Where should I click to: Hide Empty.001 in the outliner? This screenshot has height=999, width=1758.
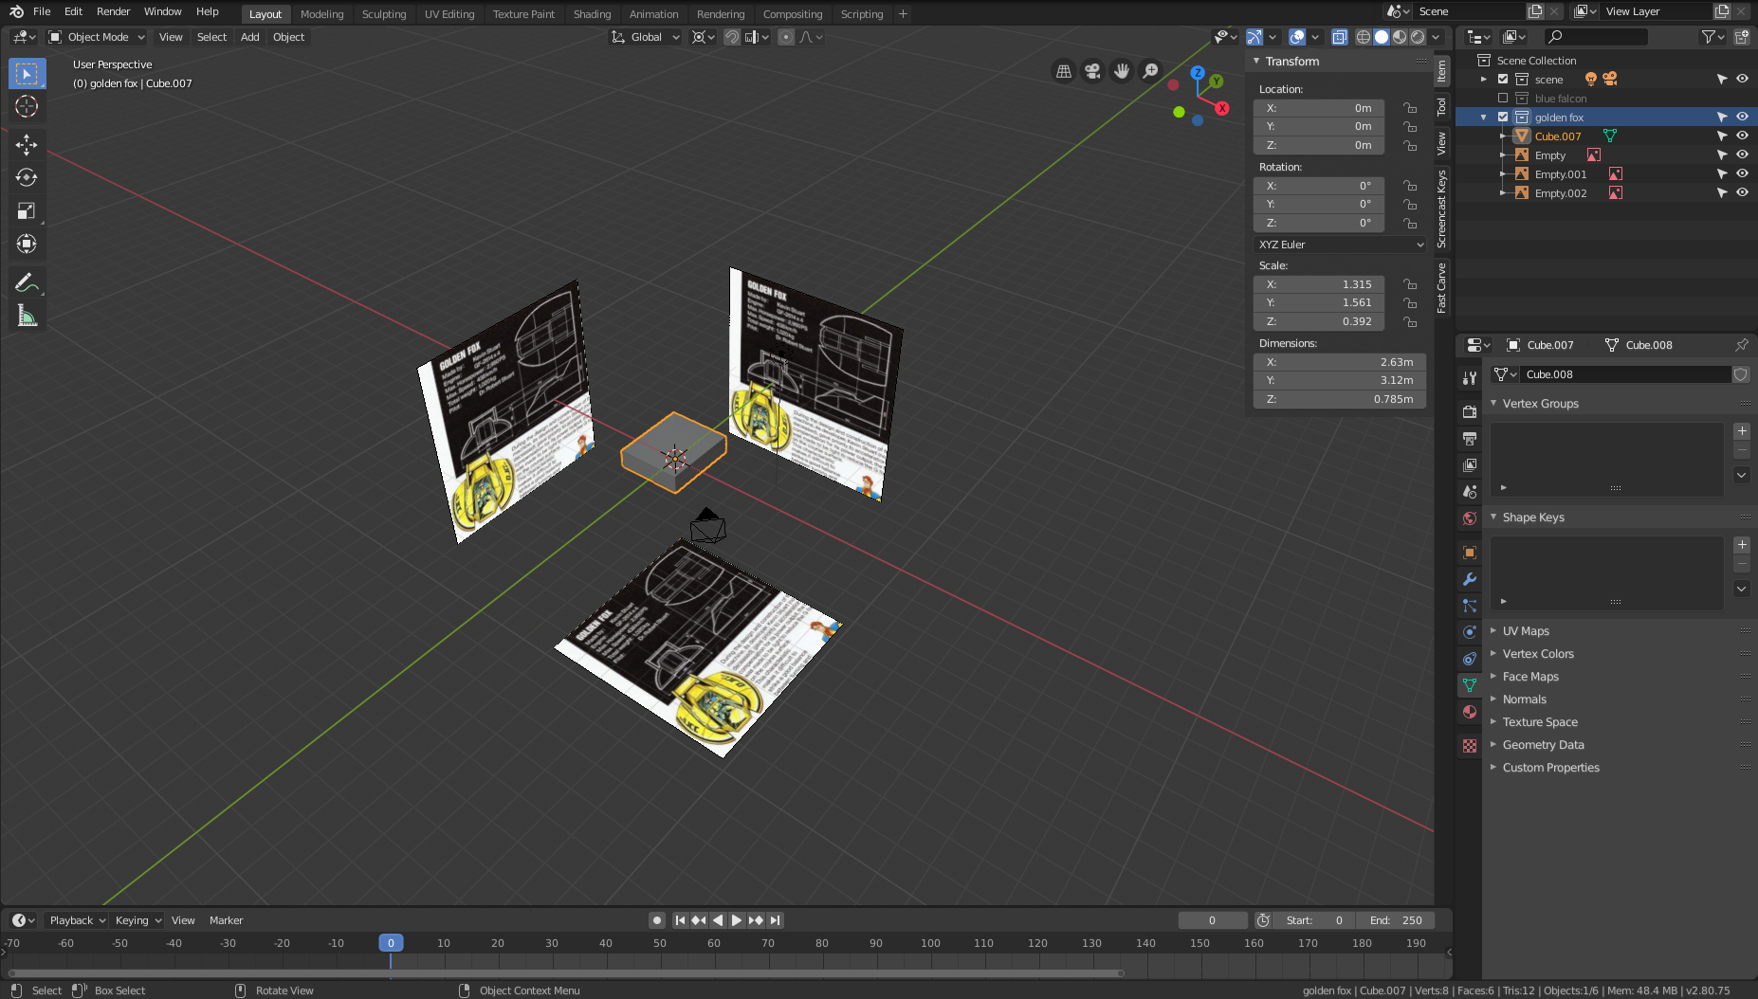click(1742, 174)
